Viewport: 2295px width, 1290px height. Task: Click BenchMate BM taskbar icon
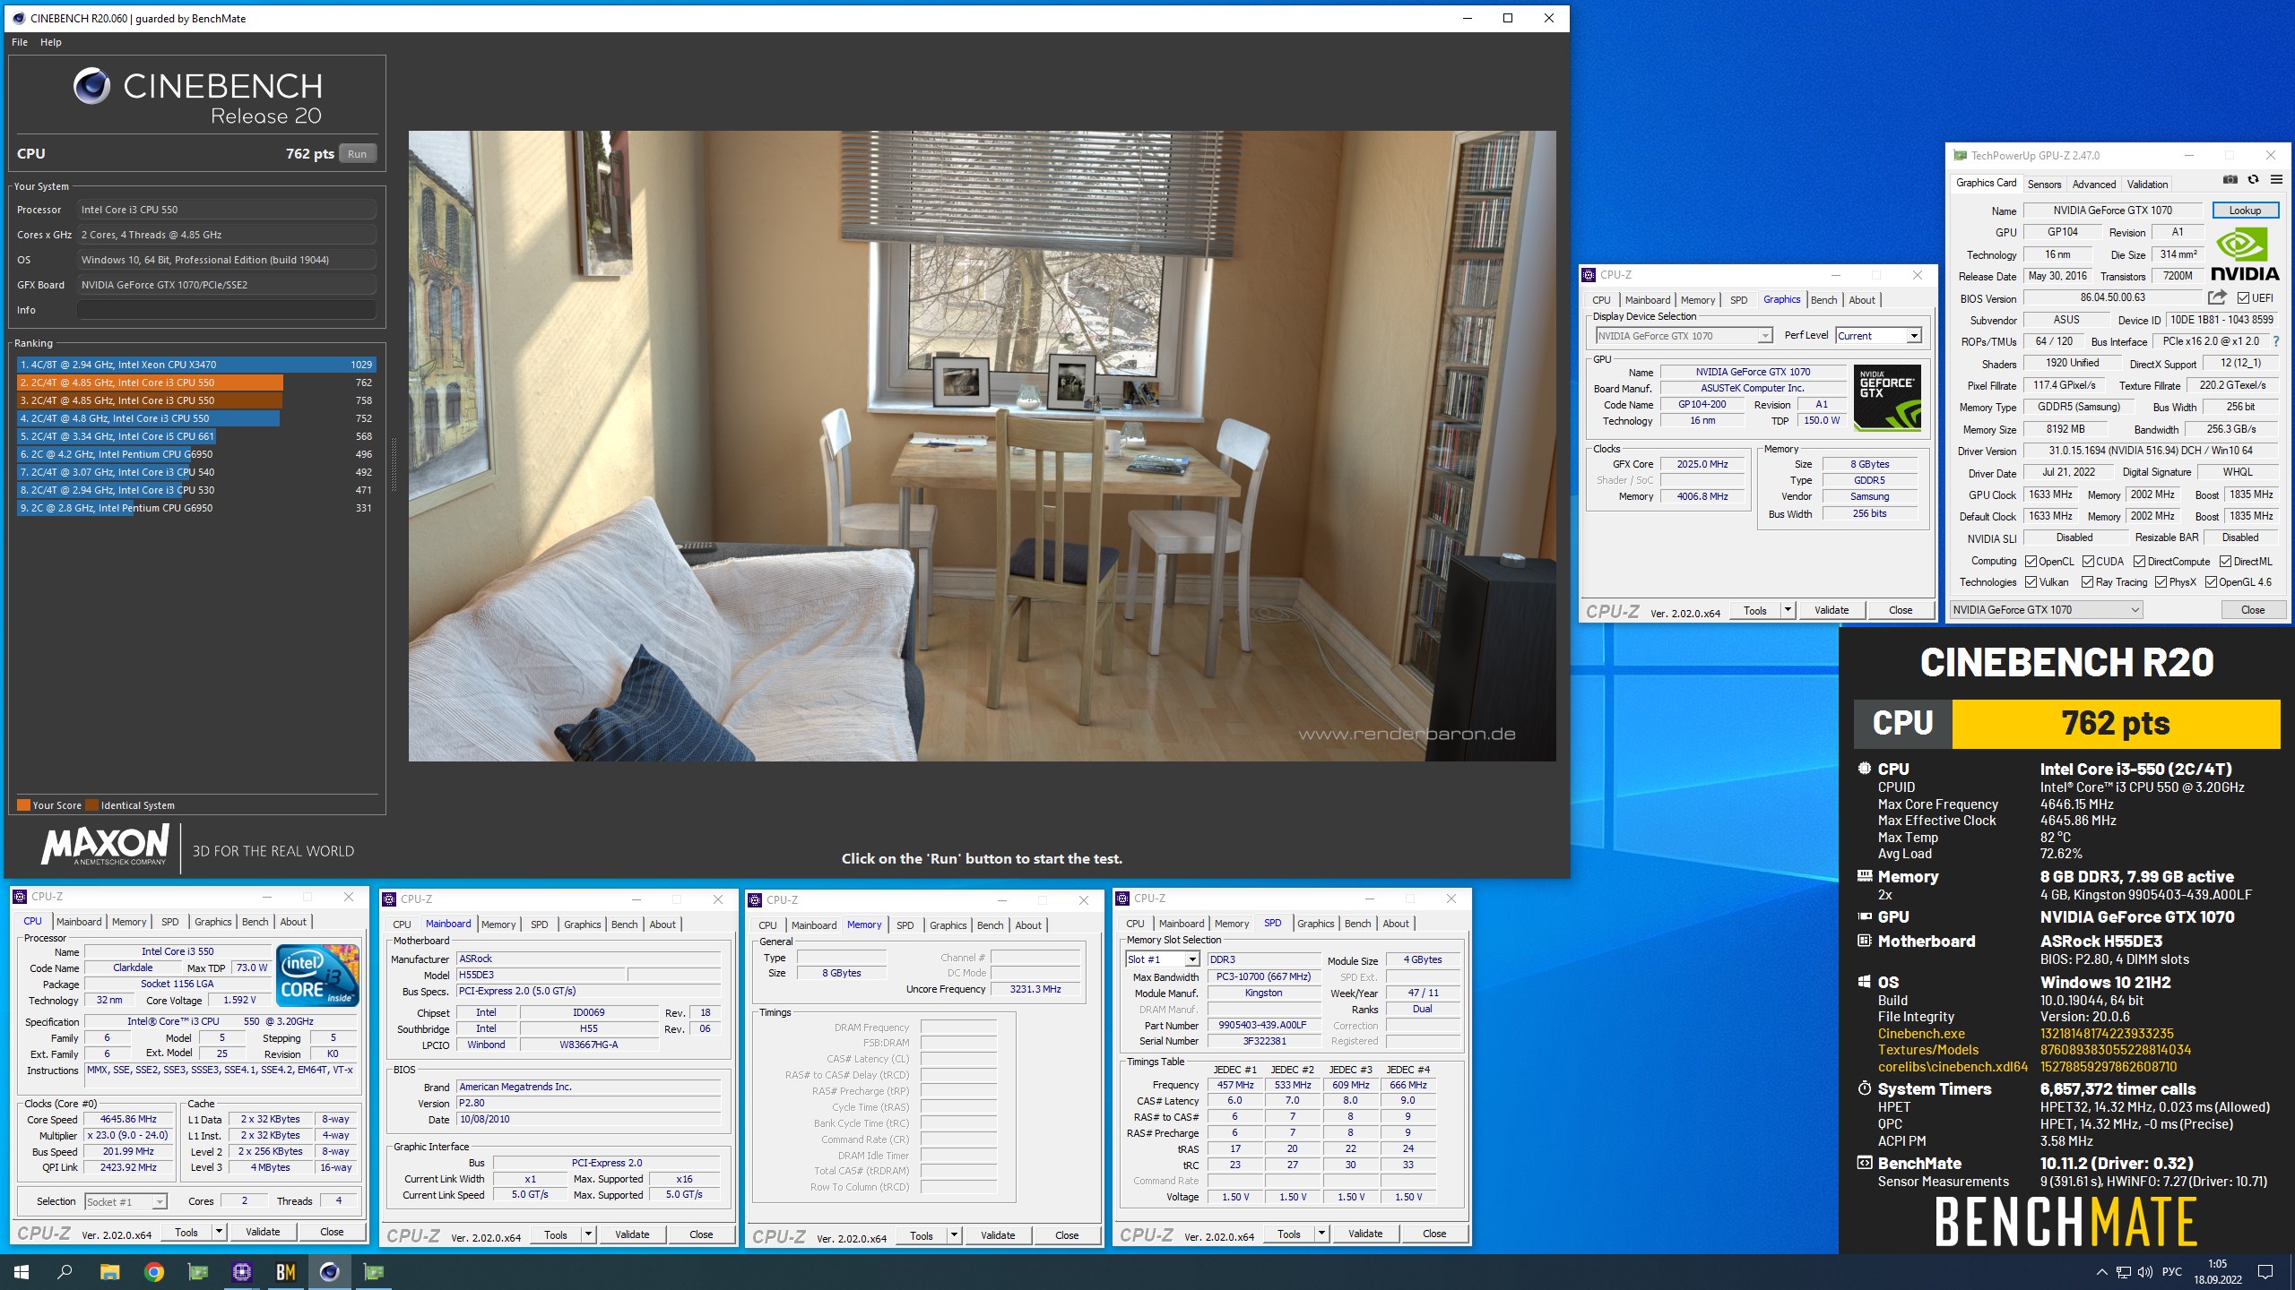(285, 1272)
